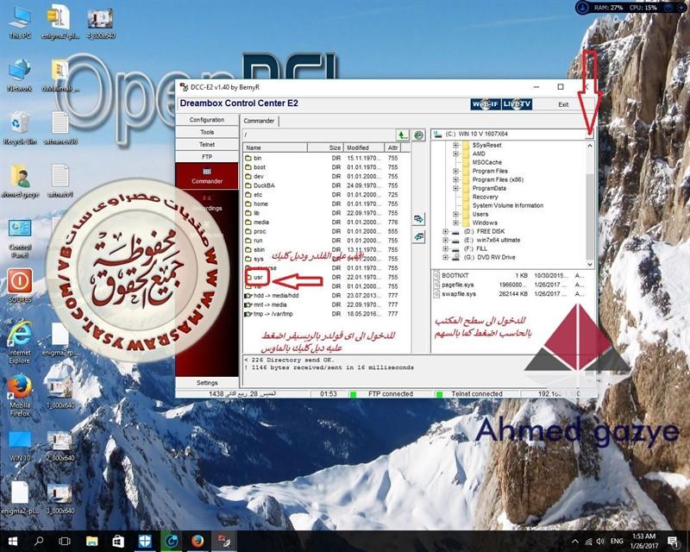
Task: Select the usr folder in the list
Action: pos(258,278)
